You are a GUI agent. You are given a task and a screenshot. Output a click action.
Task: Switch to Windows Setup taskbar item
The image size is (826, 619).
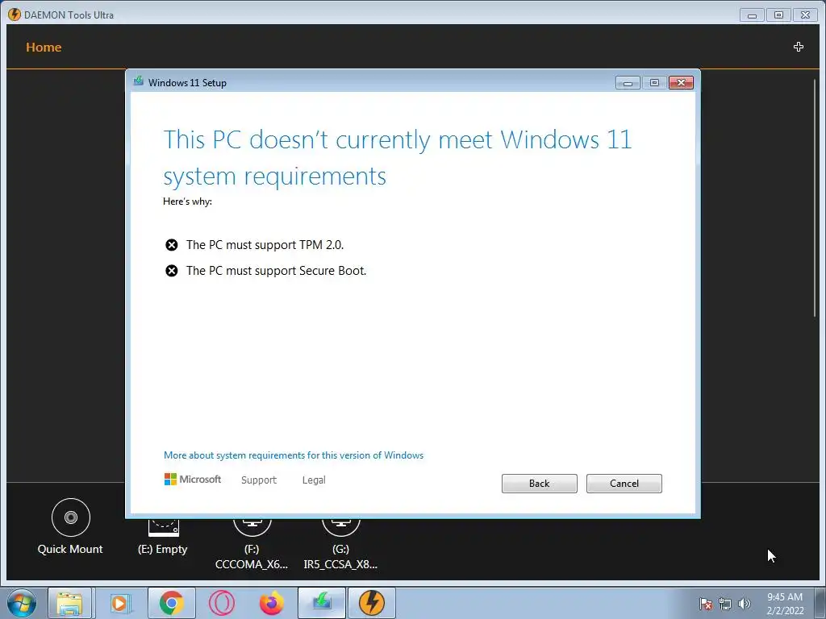pyautogui.click(x=321, y=603)
